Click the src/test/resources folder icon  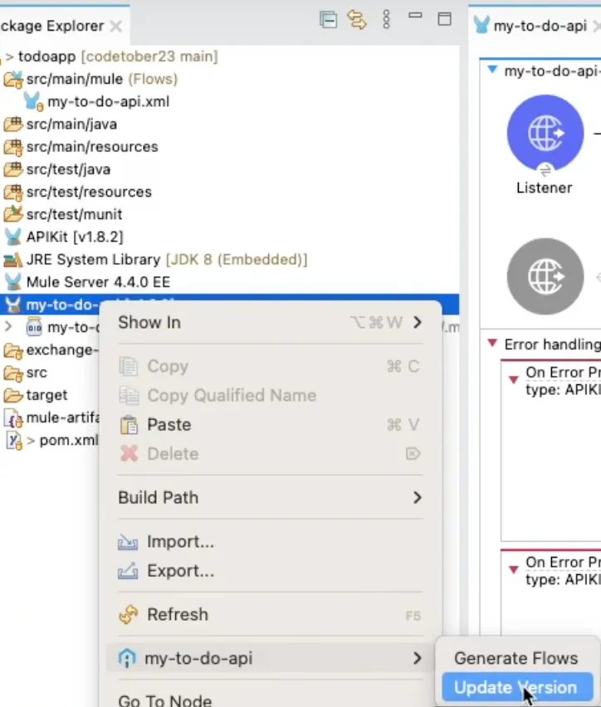(13, 192)
